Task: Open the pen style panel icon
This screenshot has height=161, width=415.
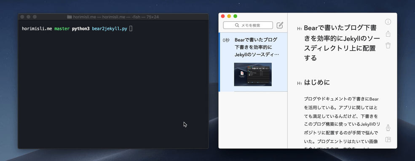Action: (388, 128)
